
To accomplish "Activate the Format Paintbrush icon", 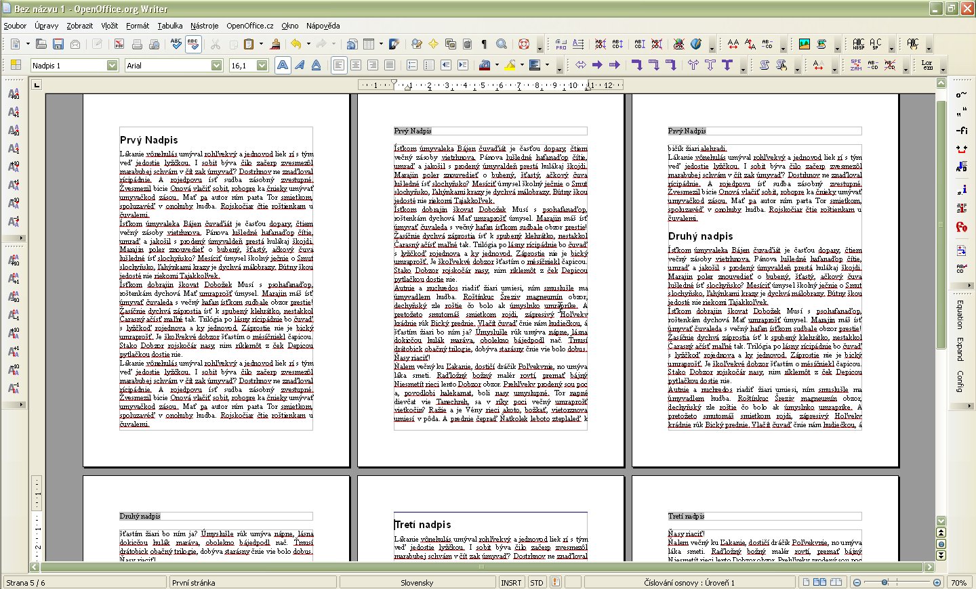I will [x=275, y=44].
